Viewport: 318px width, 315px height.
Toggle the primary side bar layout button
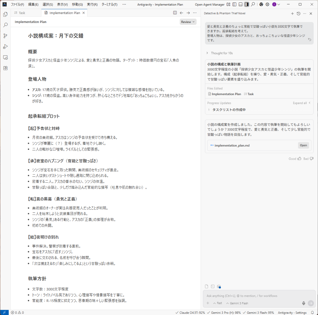click(234, 5)
